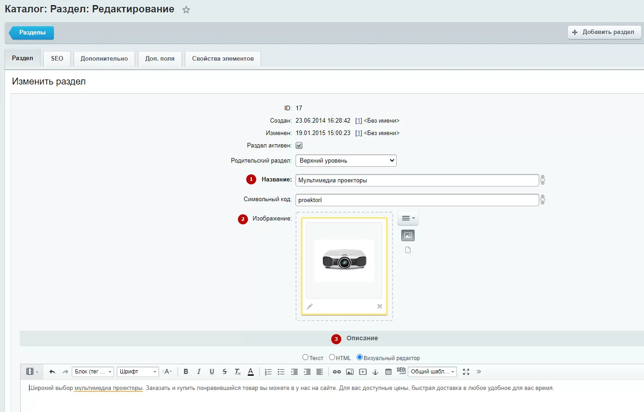Toggle bold formatting in the editor
644x412 pixels.
(186, 372)
